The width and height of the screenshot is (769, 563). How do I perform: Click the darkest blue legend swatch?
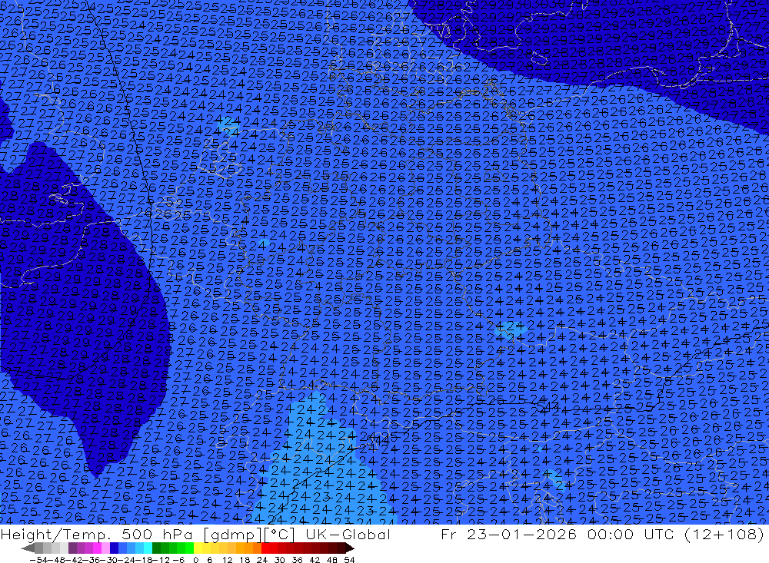coord(114,548)
